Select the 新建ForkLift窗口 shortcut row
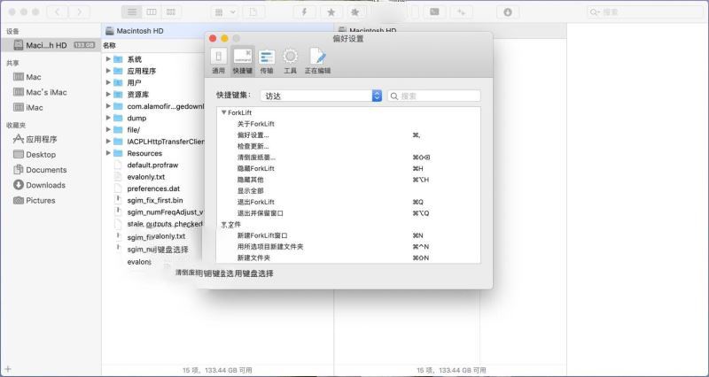Screen dimensions: 709x377 pos(348,235)
